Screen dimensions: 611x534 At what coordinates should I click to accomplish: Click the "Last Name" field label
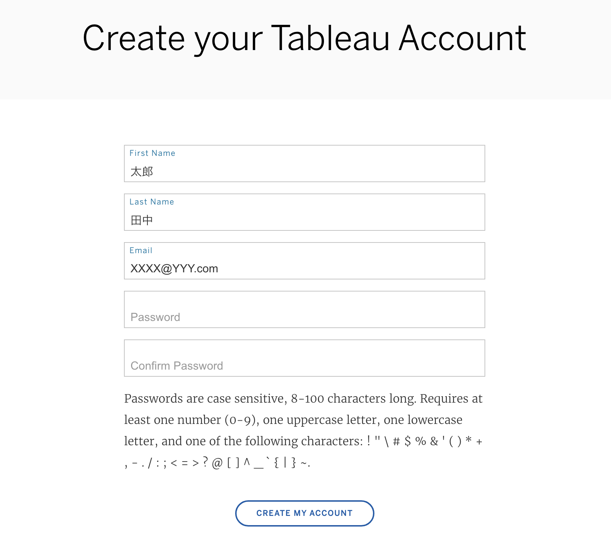tap(152, 202)
